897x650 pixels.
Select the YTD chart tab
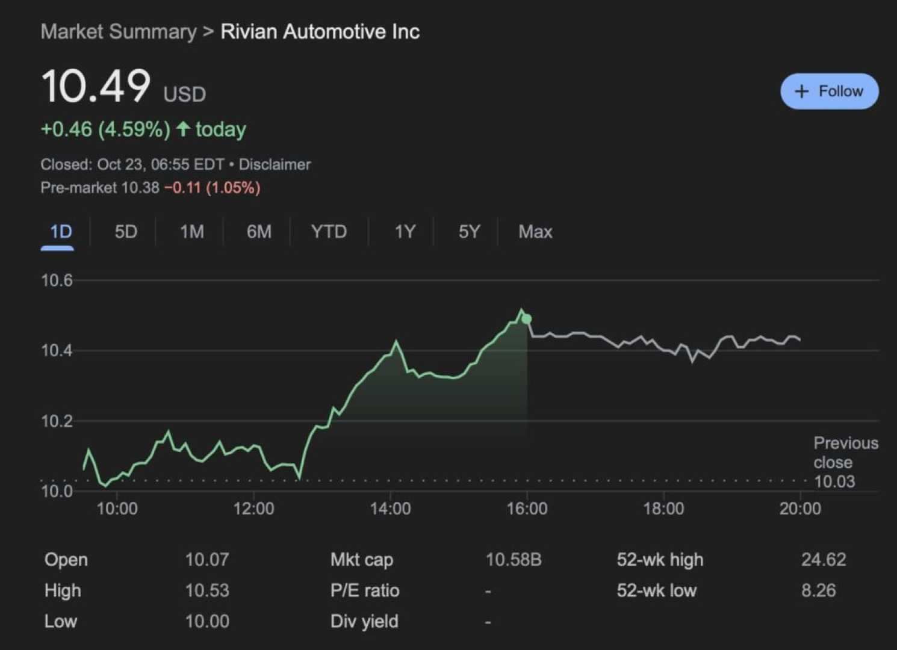point(329,232)
